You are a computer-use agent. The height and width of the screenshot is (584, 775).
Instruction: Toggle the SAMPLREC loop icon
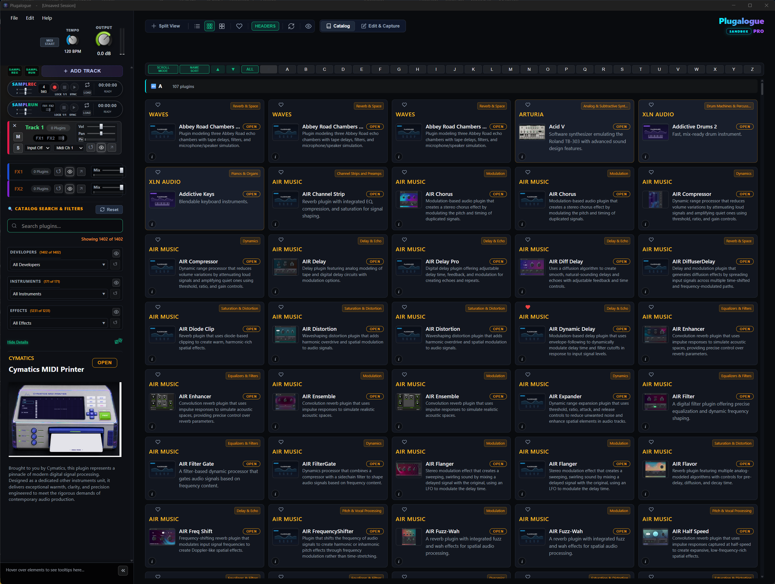point(87,85)
